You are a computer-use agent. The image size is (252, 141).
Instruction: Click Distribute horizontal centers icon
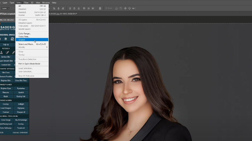pos(88,8)
